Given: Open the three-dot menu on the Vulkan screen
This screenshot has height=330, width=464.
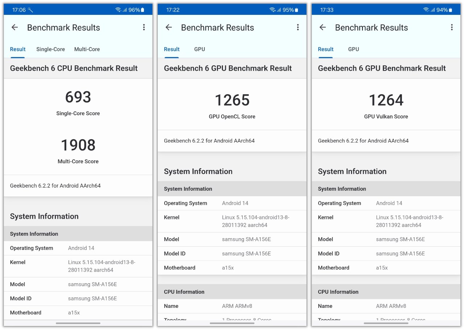Looking at the screenshot, I should (x=452, y=27).
